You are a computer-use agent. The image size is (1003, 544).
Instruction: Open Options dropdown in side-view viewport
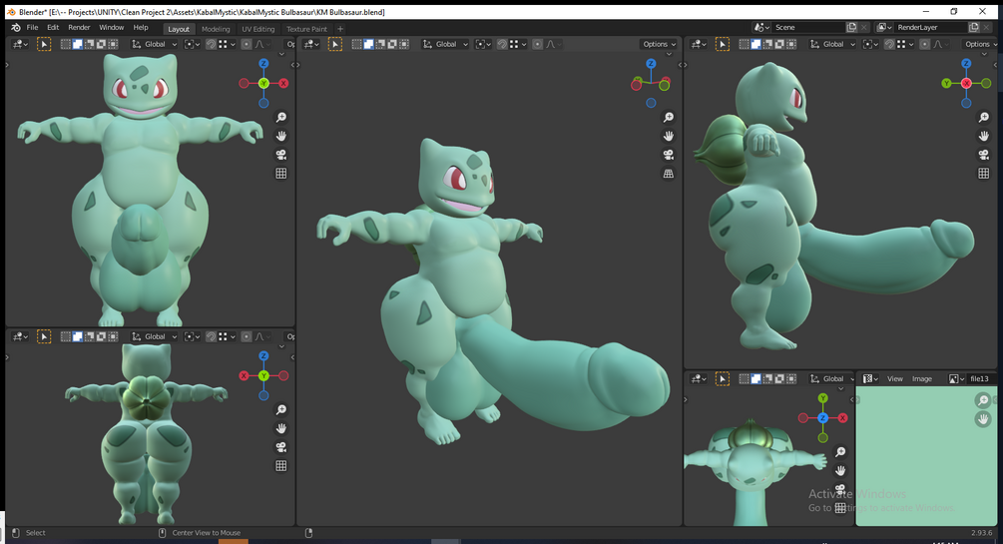click(981, 44)
